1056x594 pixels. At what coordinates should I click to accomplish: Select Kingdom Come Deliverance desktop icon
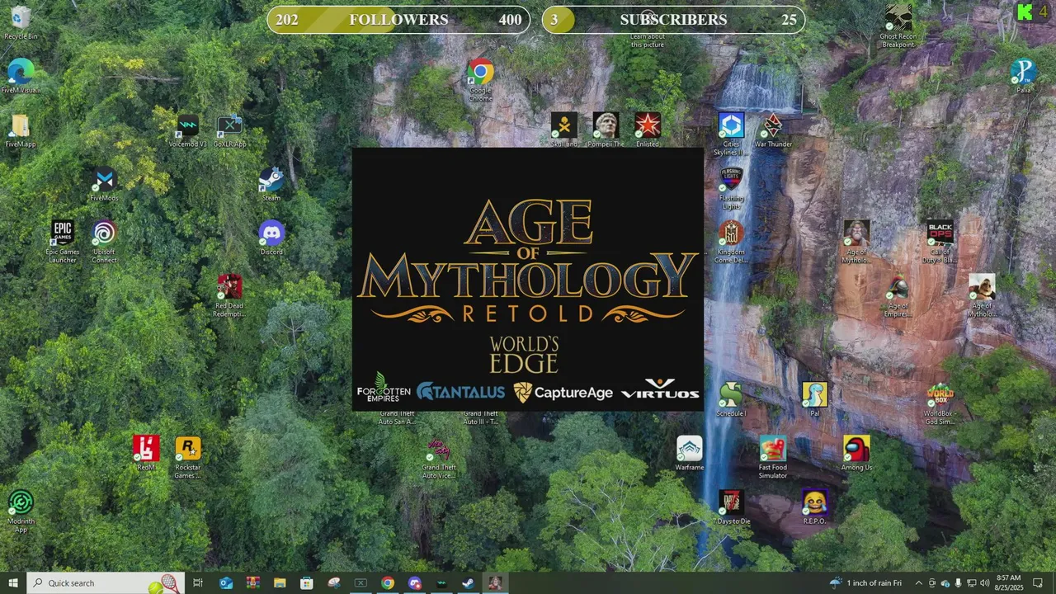pyautogui.click(x=731, y=242)
